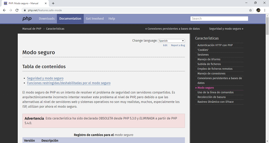Go to Manual de PHP breadcrumb
Viewport: 269px width, 143px height.
click(x=32, y=29)
